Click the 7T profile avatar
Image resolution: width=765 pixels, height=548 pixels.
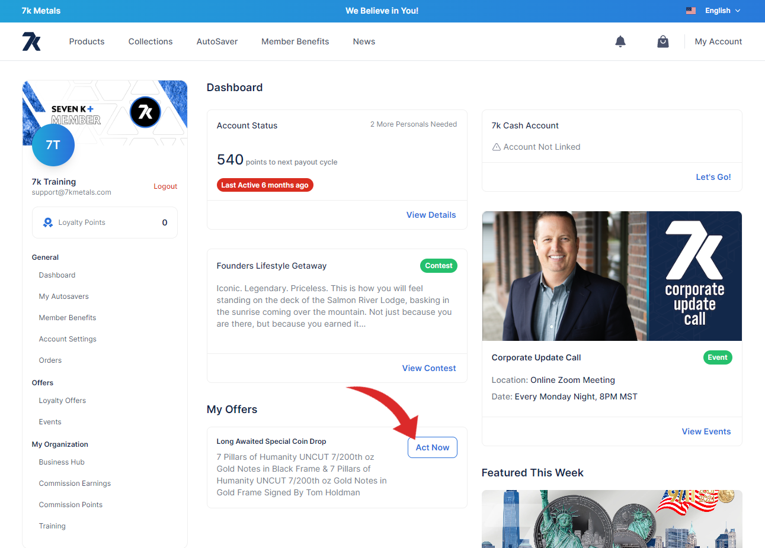pos(53,145)
